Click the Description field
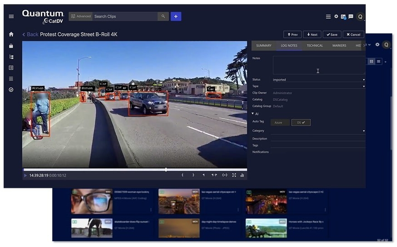Viewport: 397px width, 247px height. click(x=318, y=138)
